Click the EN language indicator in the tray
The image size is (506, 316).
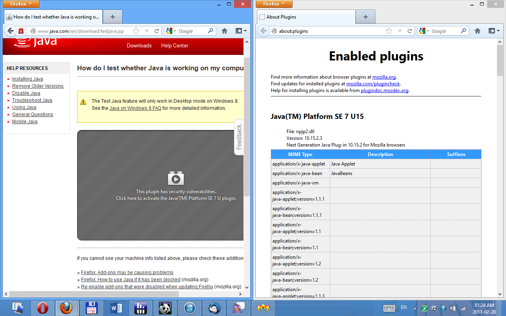click(404, 308)
